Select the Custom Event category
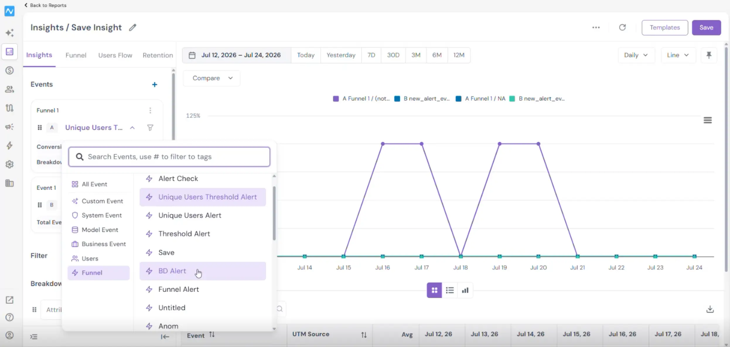The image size is (730, 347). click(98, 201)
